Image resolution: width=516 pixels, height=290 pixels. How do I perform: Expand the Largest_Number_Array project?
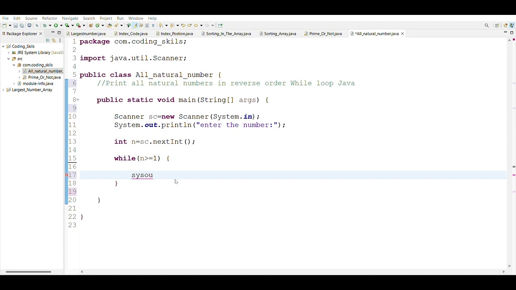[3, 90]
